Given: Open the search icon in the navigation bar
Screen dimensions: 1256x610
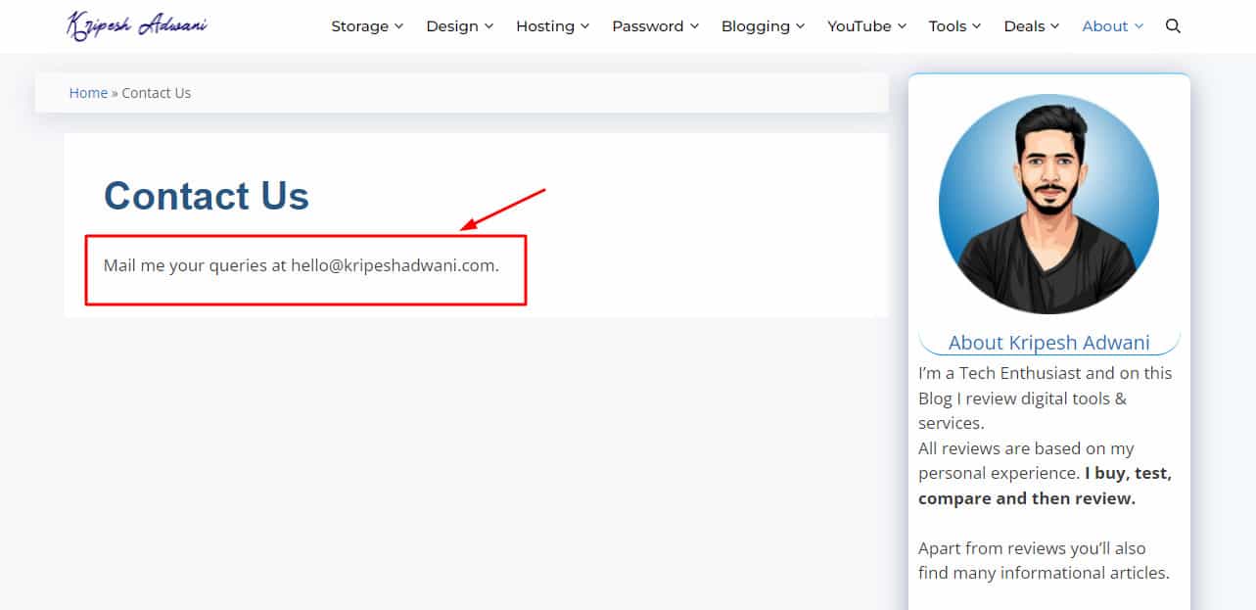Looking at the screenshot, I should (x=1173, y=26).
